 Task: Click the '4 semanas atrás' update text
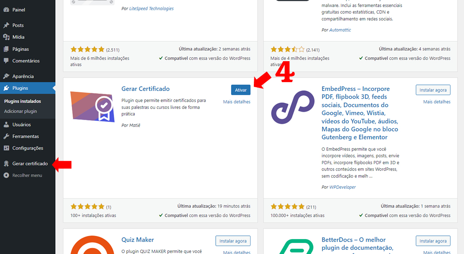click(435, 49)
